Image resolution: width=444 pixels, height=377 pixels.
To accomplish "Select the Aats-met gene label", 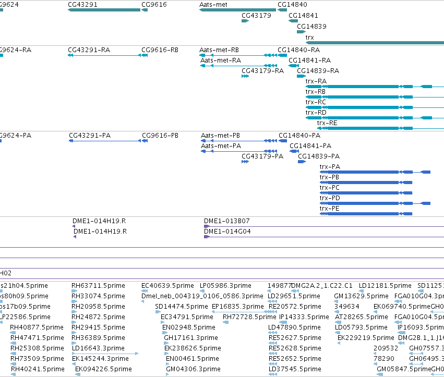I will click(213, 5).
